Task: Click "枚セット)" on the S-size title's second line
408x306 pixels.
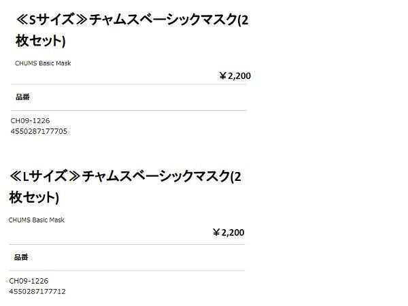Action: tap(41, 41)
